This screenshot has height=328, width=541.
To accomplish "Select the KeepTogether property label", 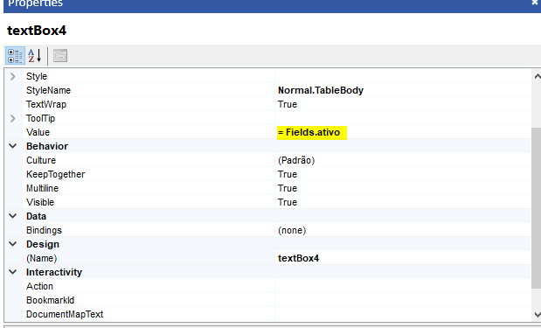I will pyautogui.click(x=55, y=174).
